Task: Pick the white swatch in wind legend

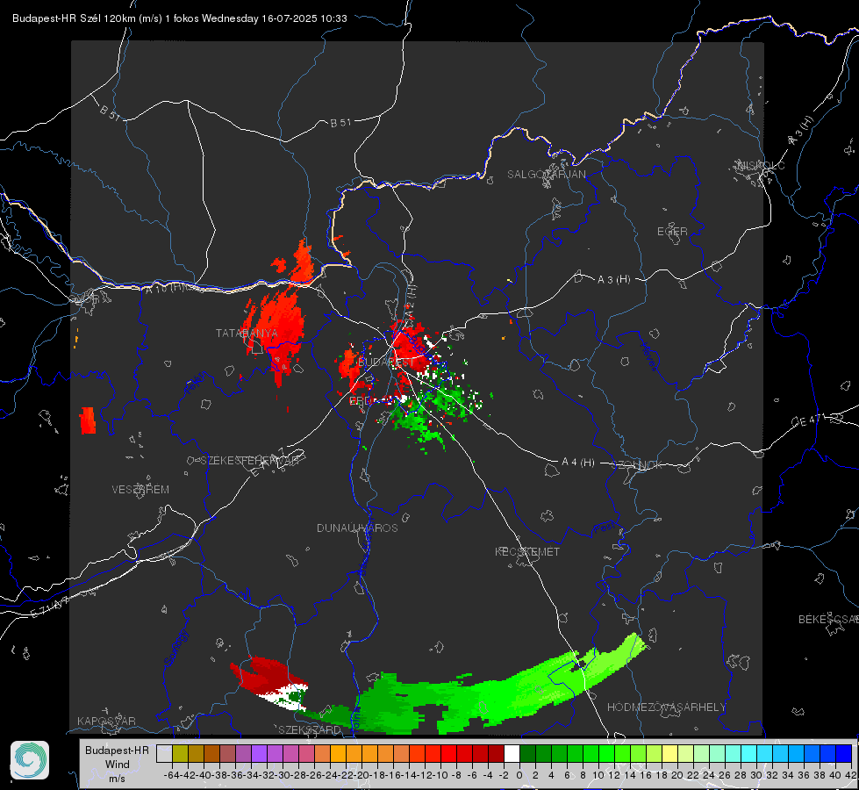Action: (x=512, y=753)
